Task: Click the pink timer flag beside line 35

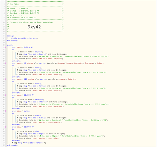Action: [x=6, y=79]
